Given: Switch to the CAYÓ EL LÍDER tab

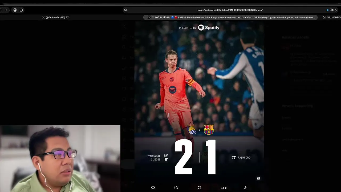Looking at the screenshot, I should click(230, 17).
